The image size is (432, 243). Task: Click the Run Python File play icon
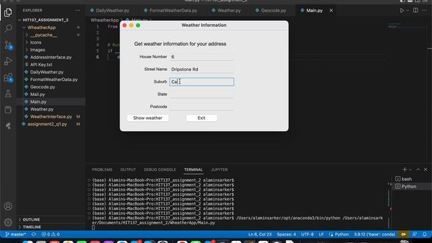click(402, 11)
